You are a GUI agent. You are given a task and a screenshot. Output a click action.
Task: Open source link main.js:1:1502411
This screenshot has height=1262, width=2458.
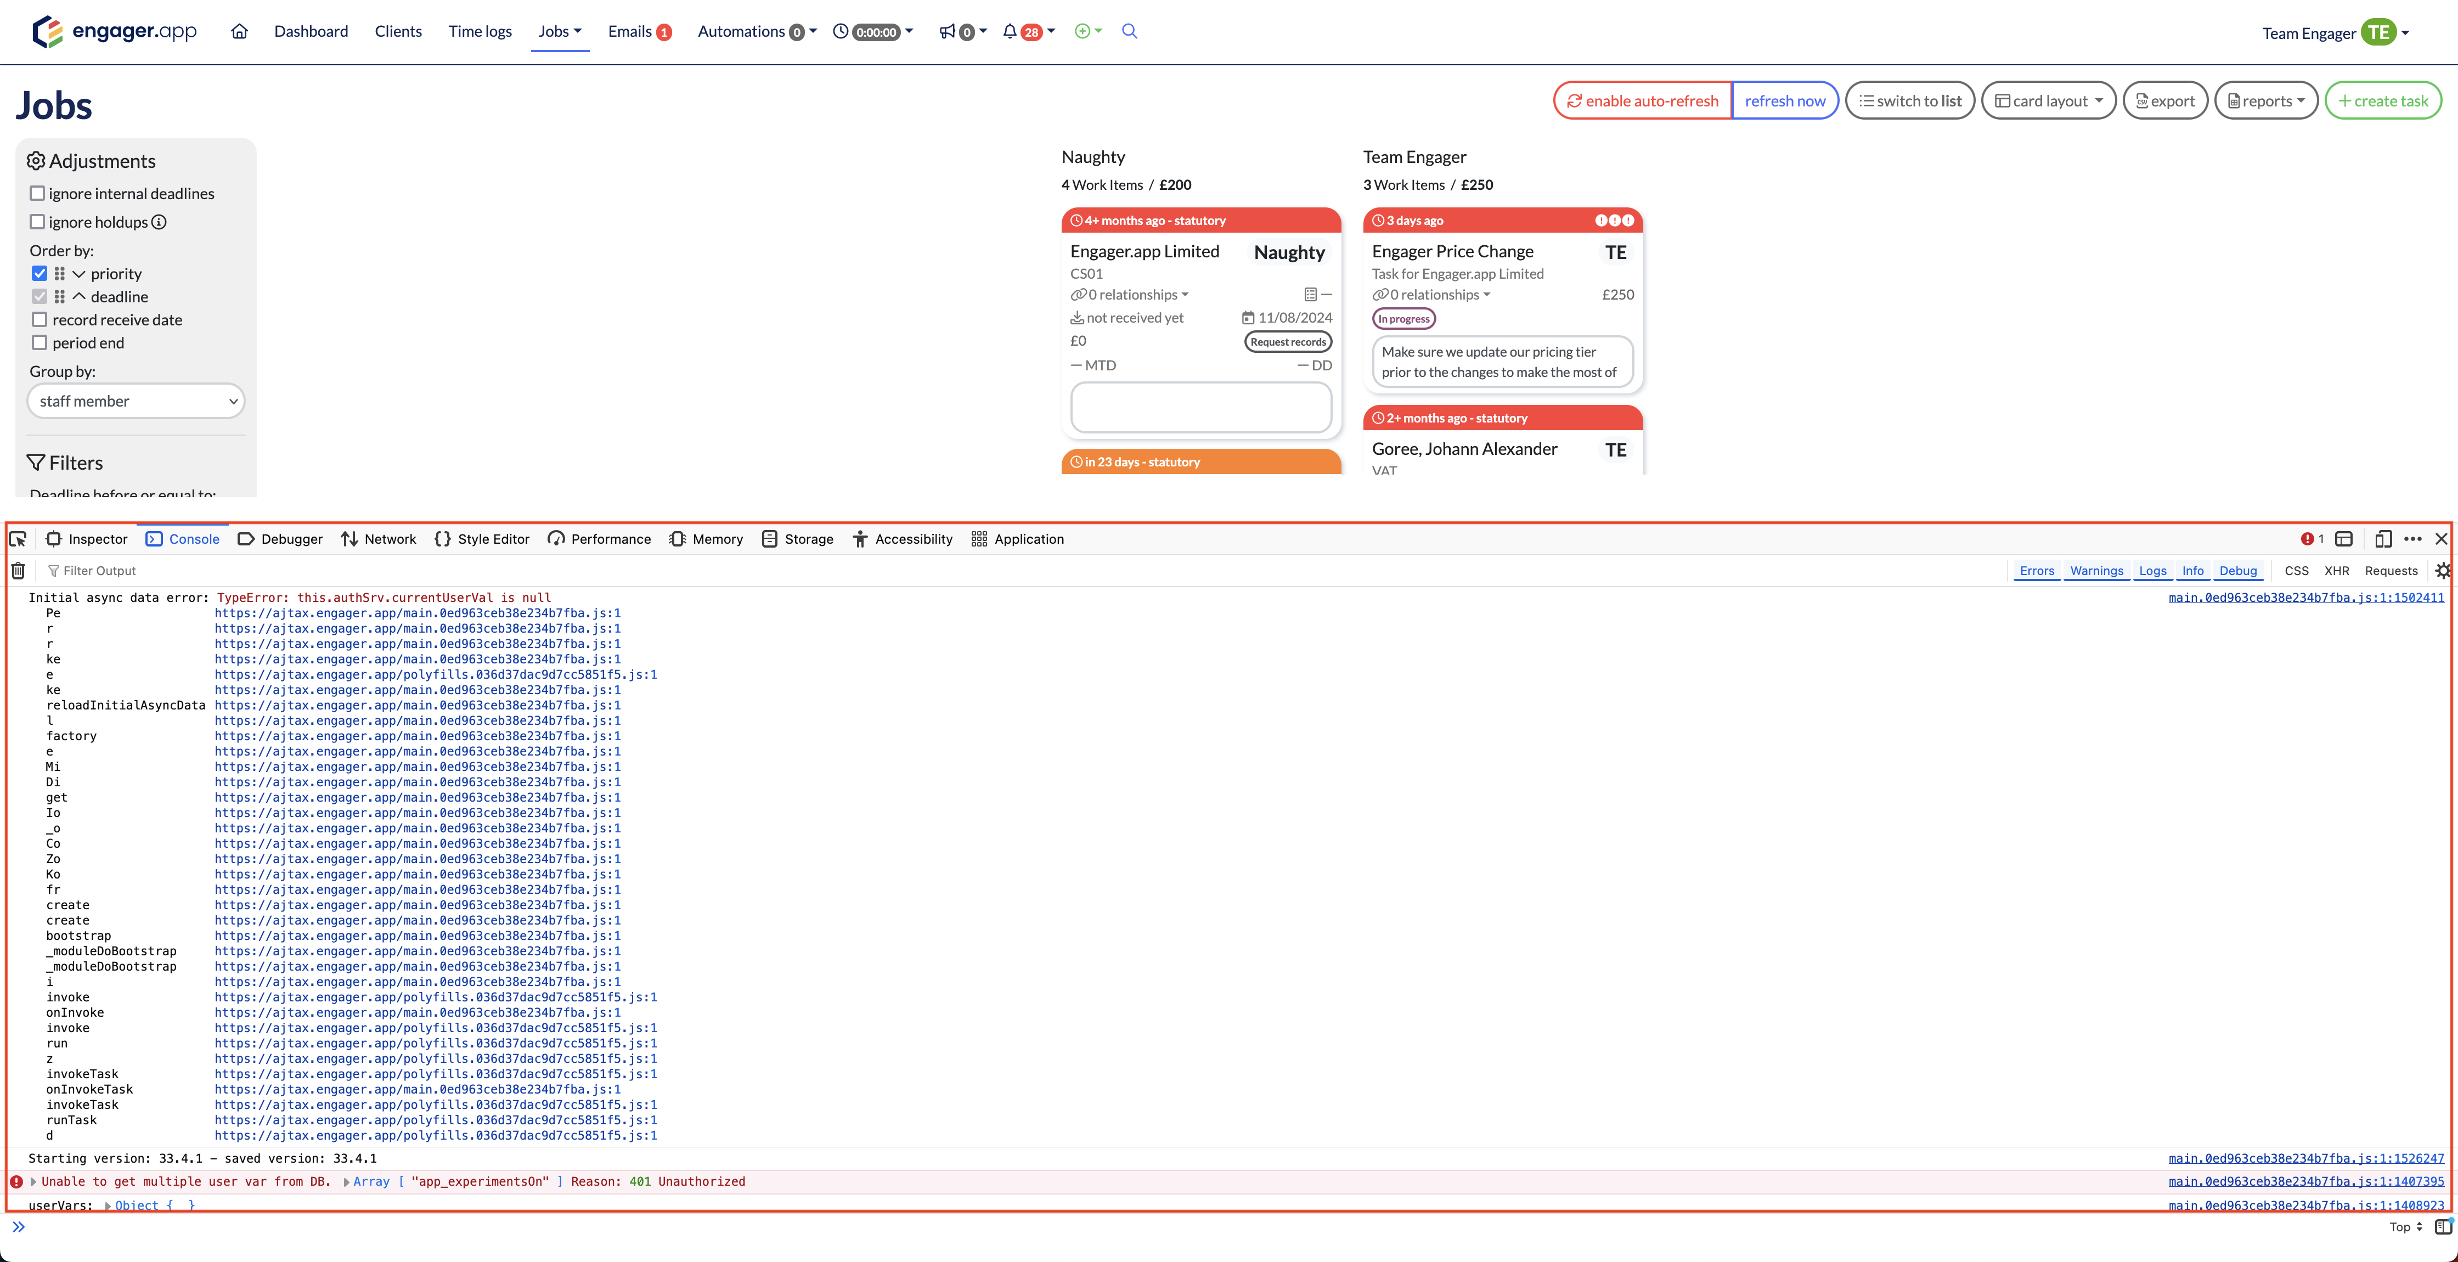coord(2306,599)
